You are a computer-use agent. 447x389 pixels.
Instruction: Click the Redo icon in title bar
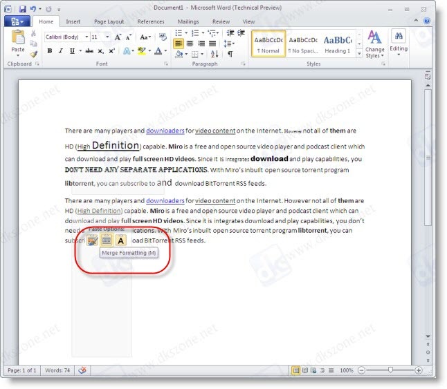[48, 9]
